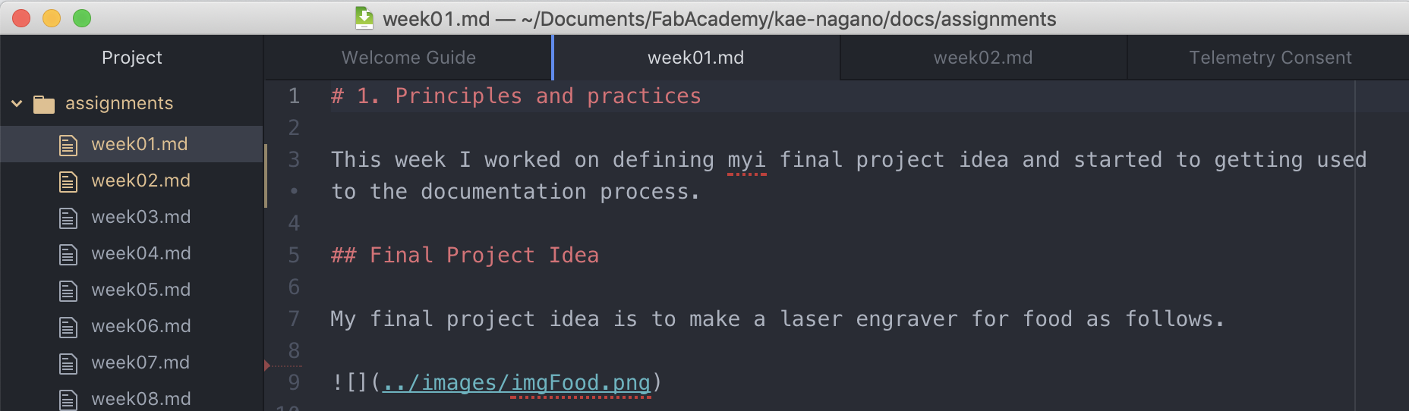Click line number 5 in the gutter

294,256
